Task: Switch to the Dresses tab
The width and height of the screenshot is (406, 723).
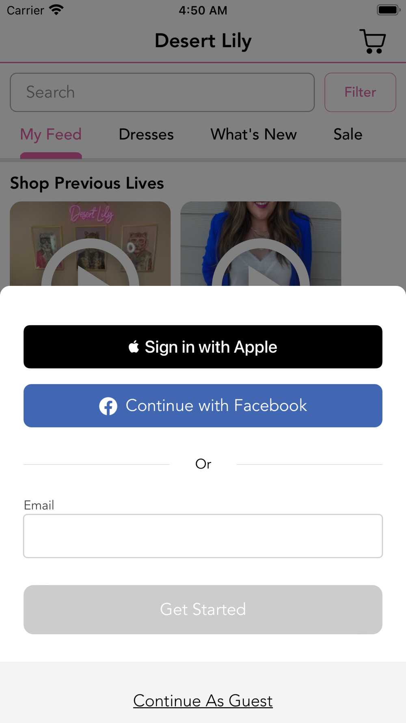Action: coord(146,135)
